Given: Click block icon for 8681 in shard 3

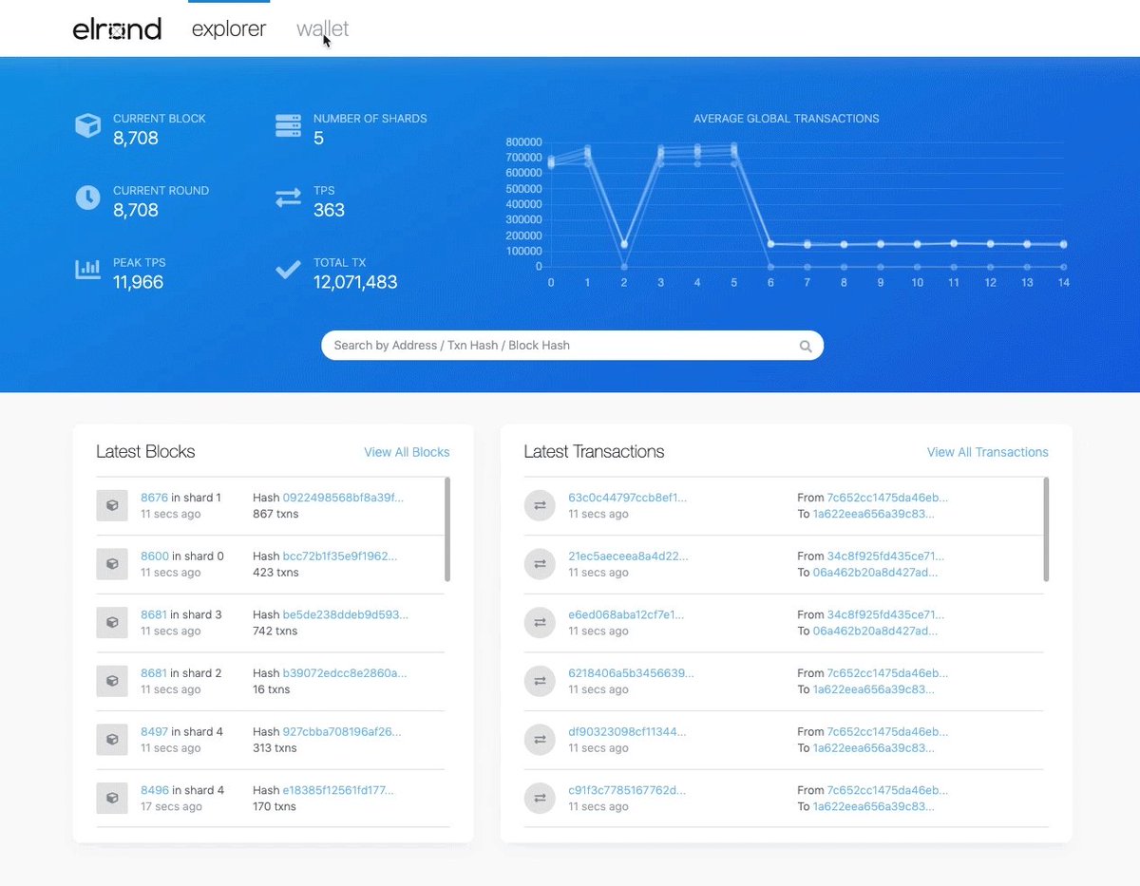Looking at the screenshot, I should [111, 623].
